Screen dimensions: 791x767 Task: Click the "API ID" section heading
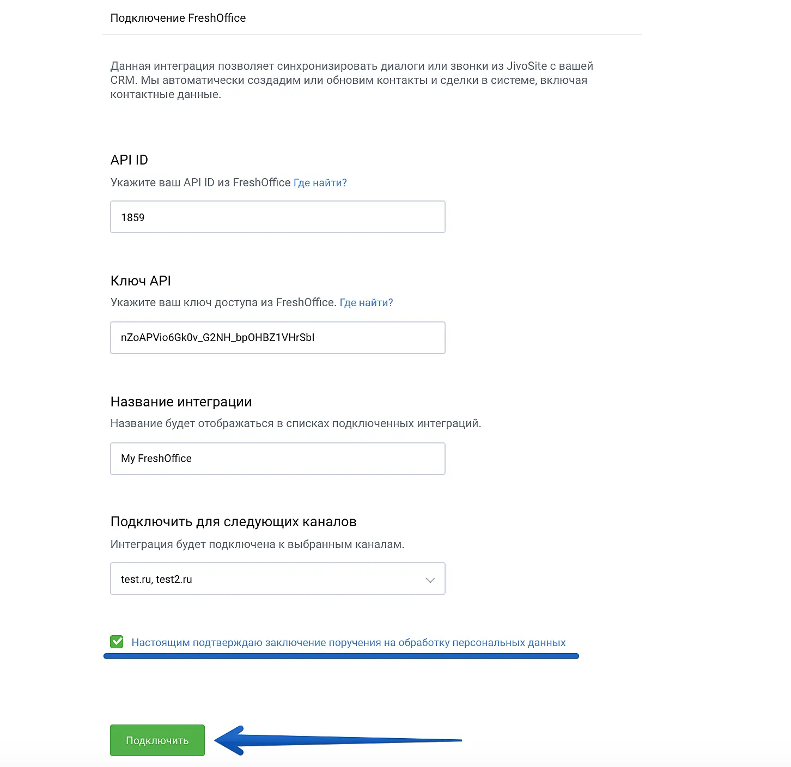pyautogui.click(x=129, y=160)
